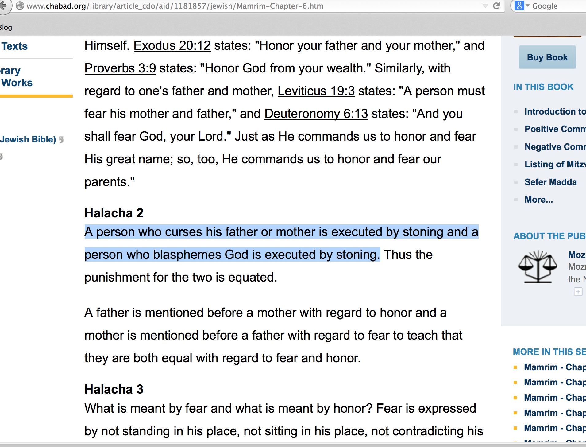This screenshot has height=447, width=586.
Task: Click the browser back arrow button
Action: (x=4, y=6)
